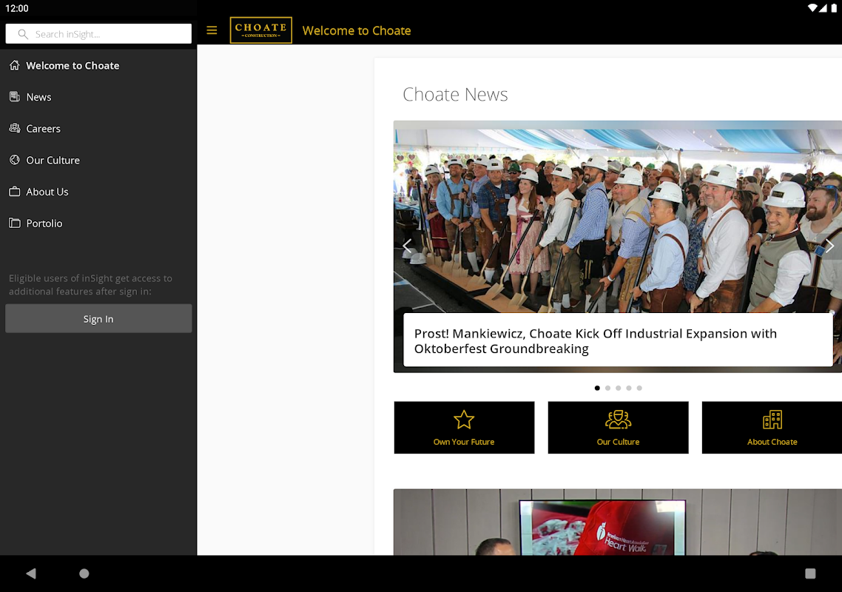Click the Welcome to Choate header title

click(357, 30)
